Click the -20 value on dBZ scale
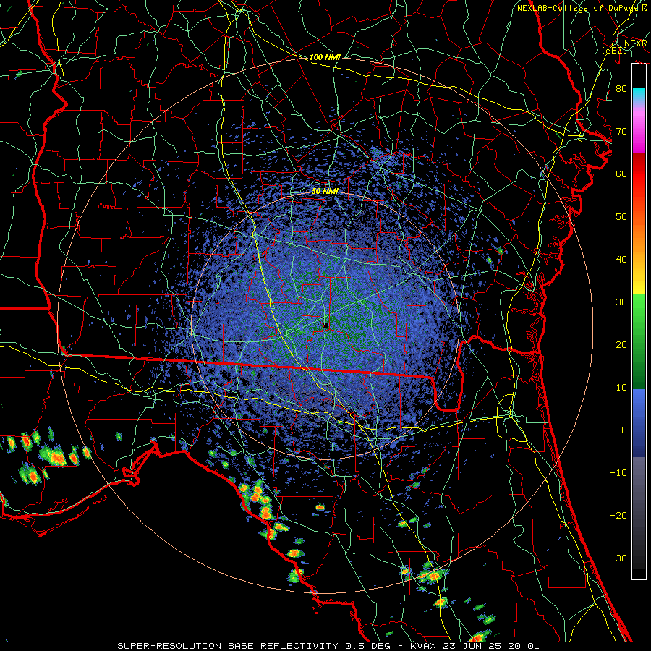 (x=618, y=515)
